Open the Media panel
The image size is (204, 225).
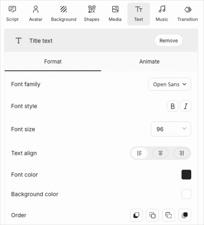tap(115, 14)
